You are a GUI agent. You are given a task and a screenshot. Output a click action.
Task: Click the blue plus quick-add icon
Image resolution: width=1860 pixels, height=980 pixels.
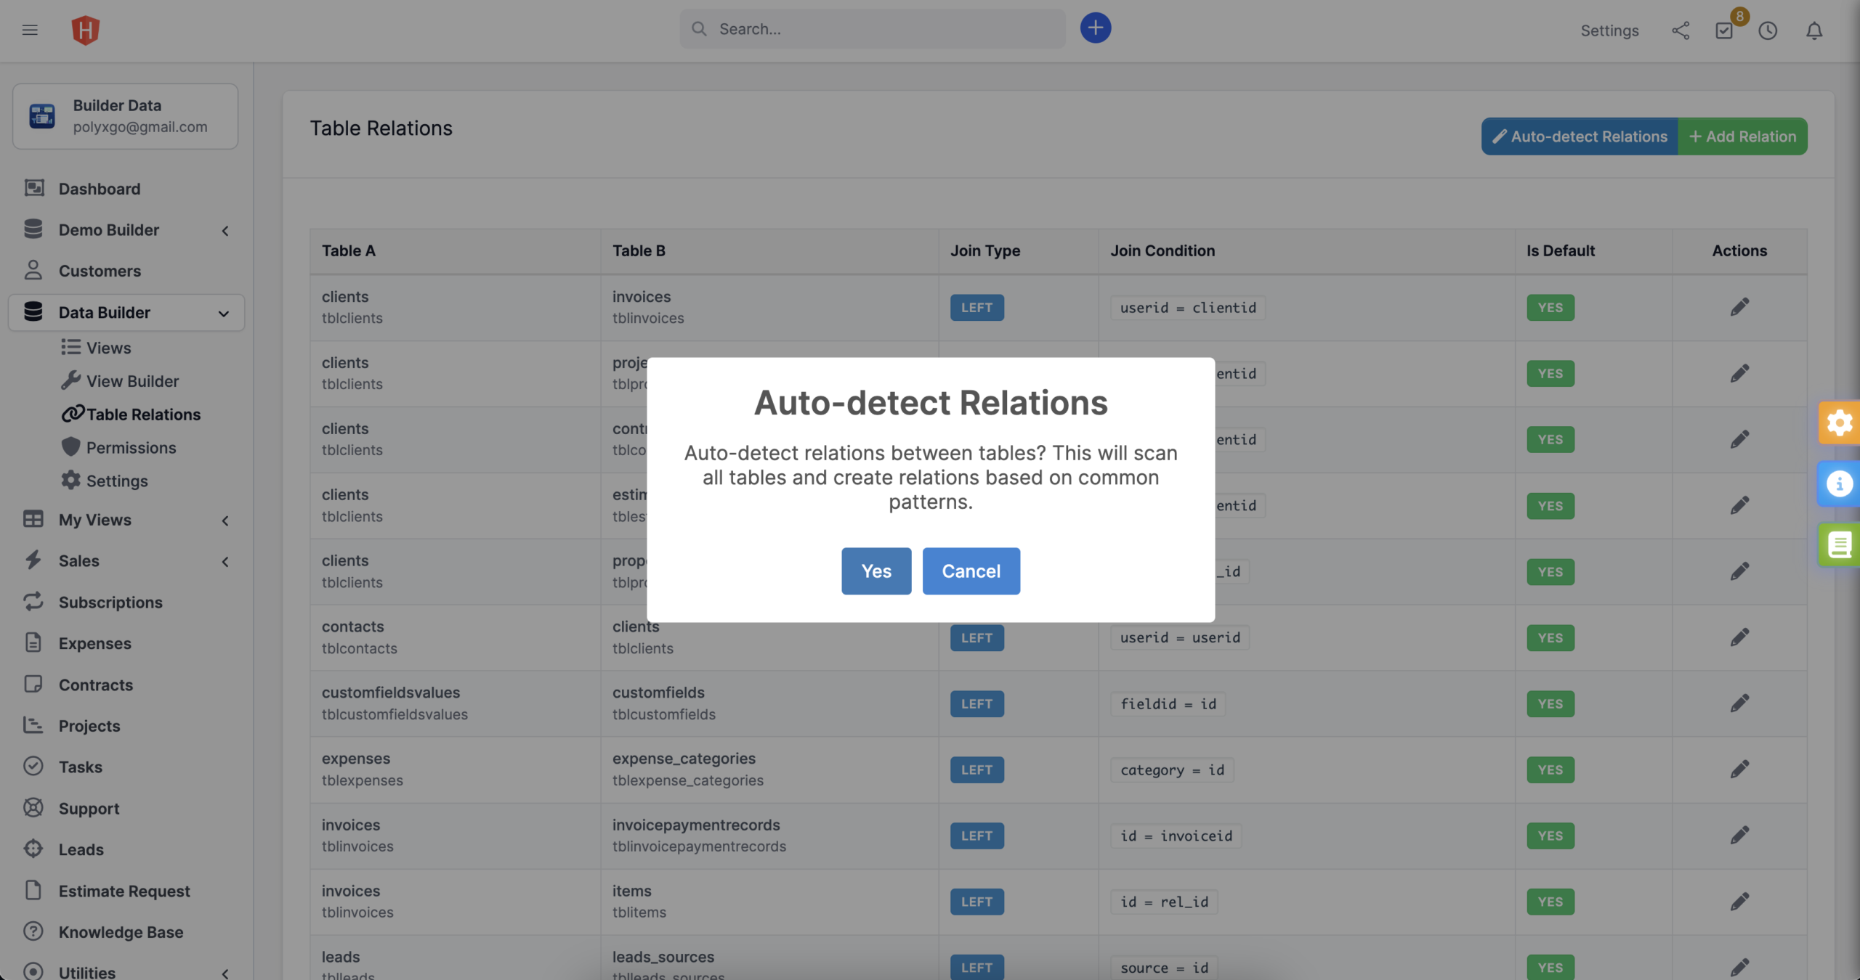click(x=1095, y=28)
